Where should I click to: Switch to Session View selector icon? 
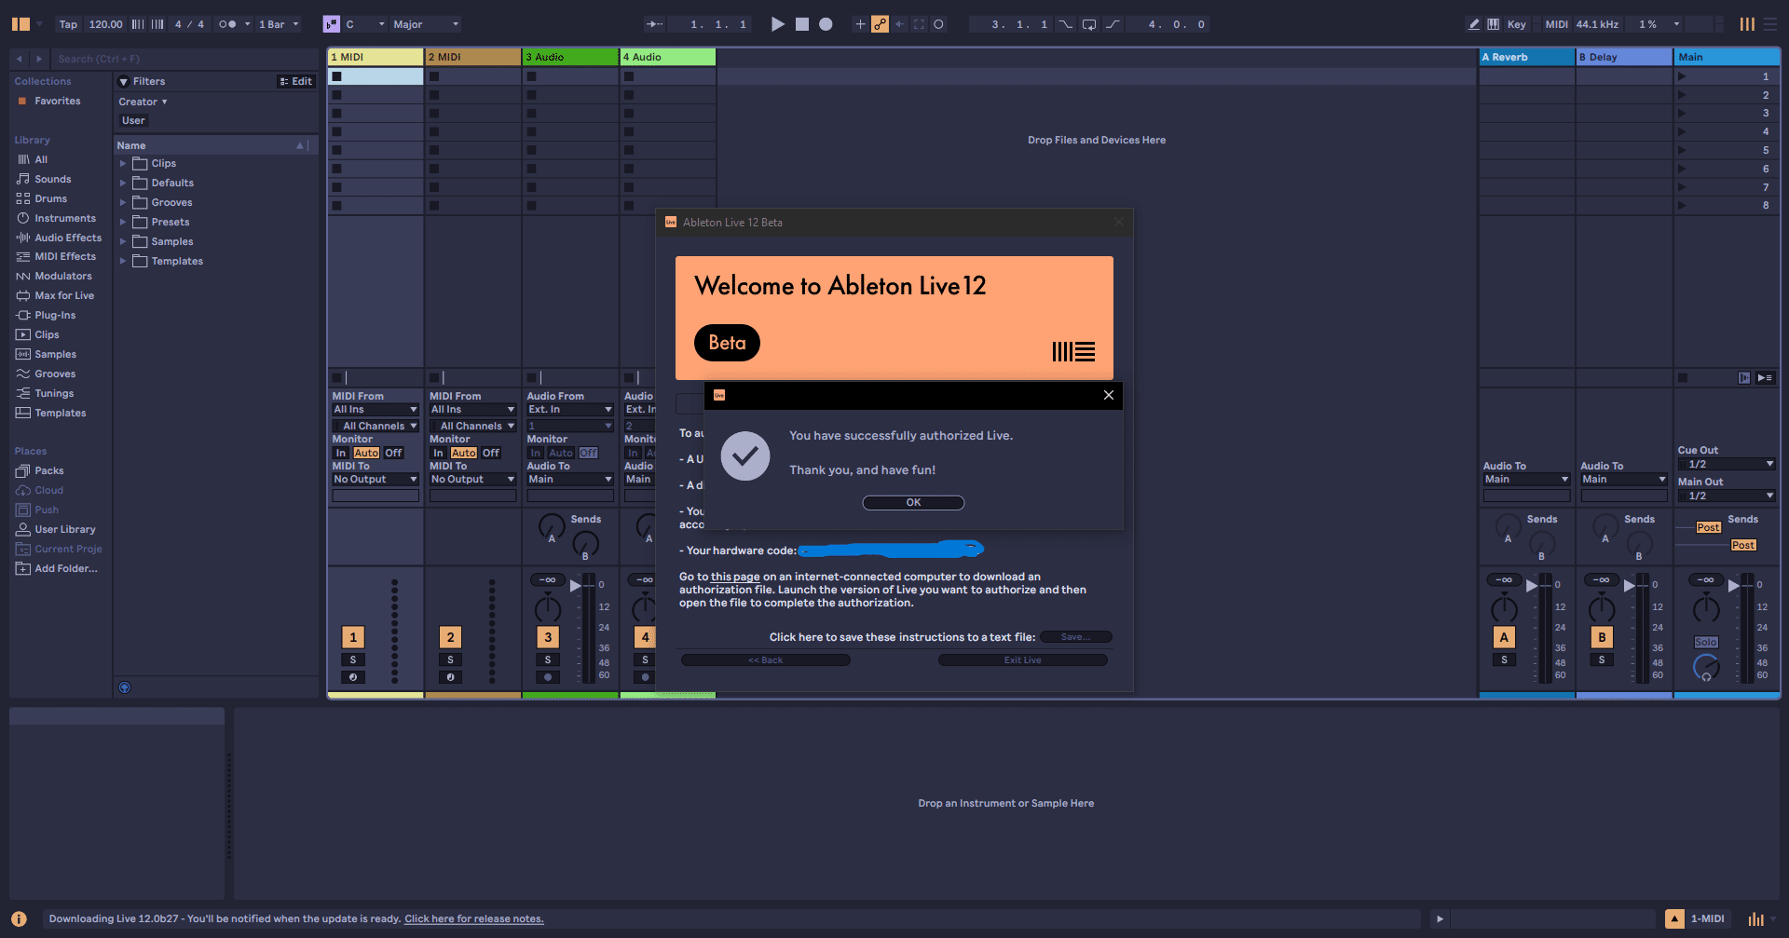click(x=1747, y=24)
